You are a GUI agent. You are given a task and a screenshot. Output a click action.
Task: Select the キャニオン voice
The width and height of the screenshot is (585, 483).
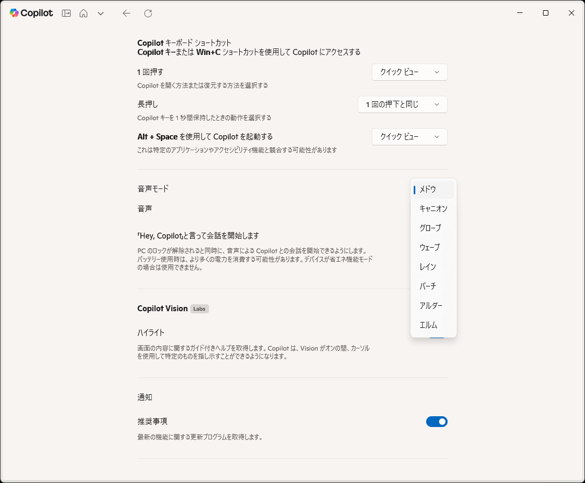pyautogui.click(x=433, y=208)
